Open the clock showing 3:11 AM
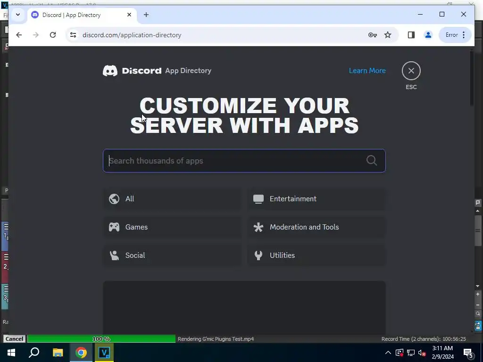The height and width of the screenshot is (362, 483). [x=442, y=353]
